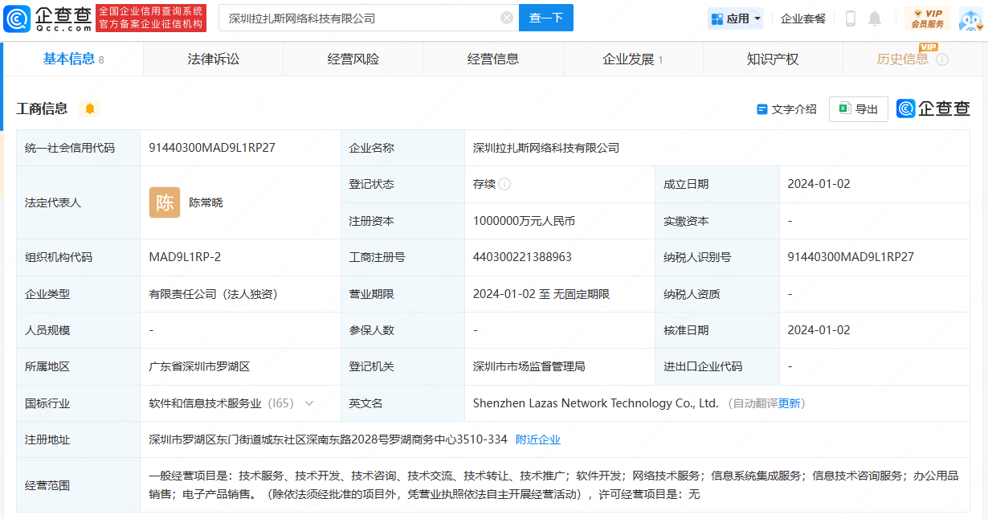Click the 陈 avatar of legal representative
Image resolution: width=988 pixels, height=519 pixels.
(165, 202)
